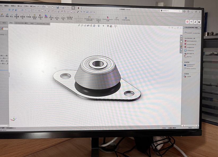The image size is (218, 157).
Task: Open 质量属性 (Mass Properties)
Action: [x=16, y=16]
